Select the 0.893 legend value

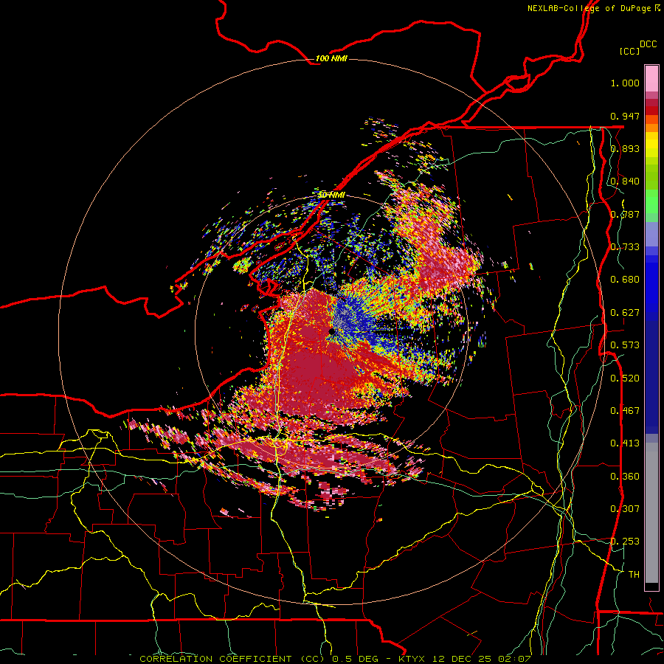625,148
